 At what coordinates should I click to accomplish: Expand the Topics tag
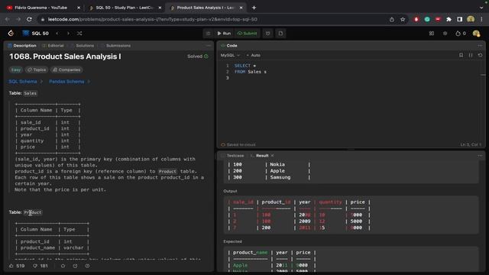point(37,70)
